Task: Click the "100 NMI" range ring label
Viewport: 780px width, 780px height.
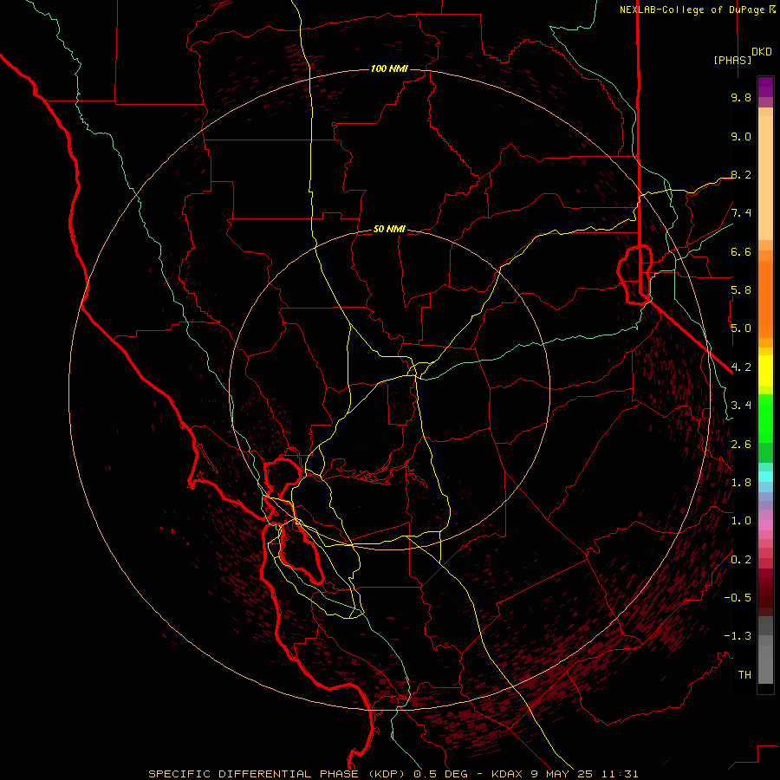Action: 389,68
